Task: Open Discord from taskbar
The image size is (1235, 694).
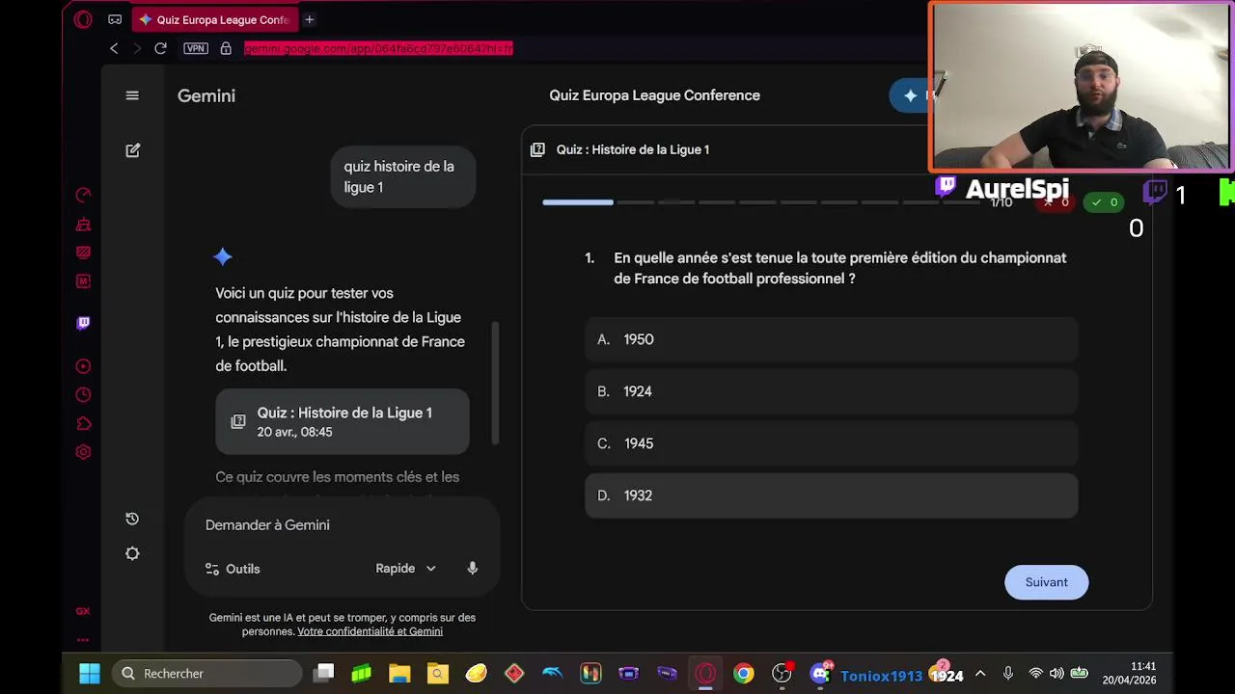Action: coord(820,674)
